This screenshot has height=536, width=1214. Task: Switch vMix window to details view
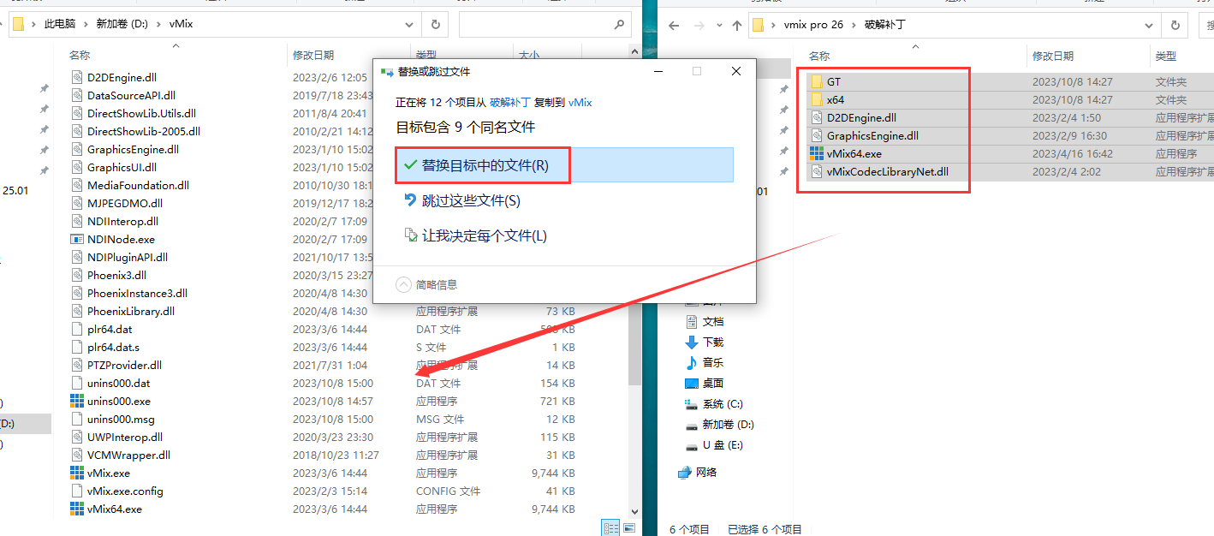pos(611,528)
